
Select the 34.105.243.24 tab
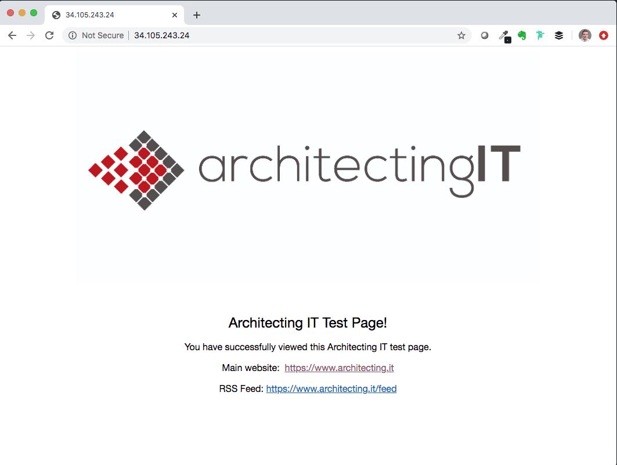pos(114,15)
